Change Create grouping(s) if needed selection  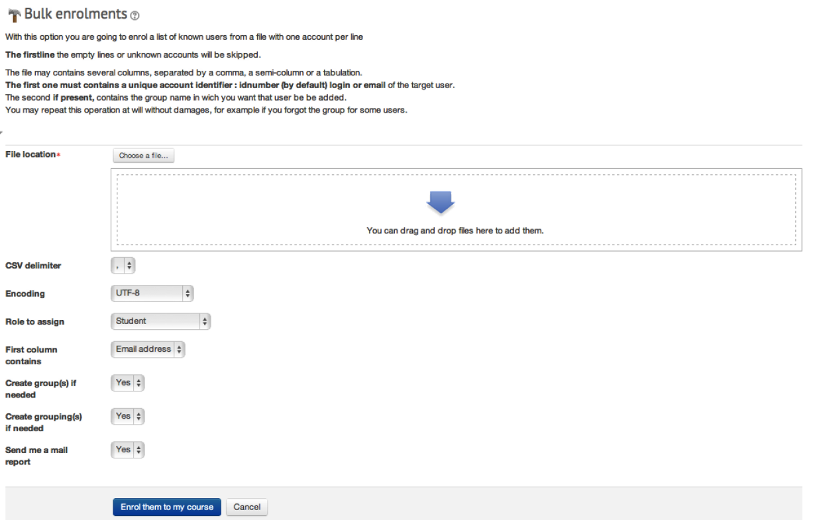click(127, 416)
